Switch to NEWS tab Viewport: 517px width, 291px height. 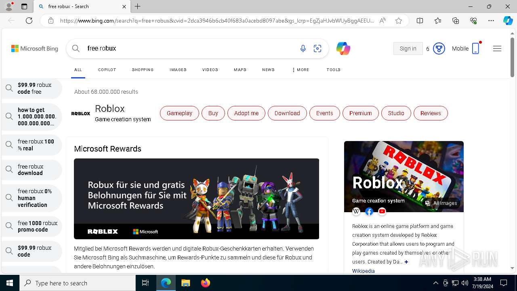point(268,70)
